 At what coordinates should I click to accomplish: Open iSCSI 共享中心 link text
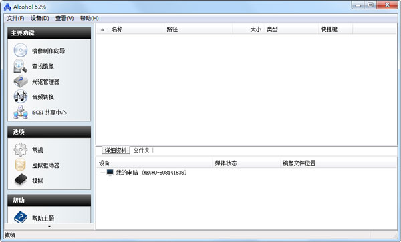[x=49, y=113]
